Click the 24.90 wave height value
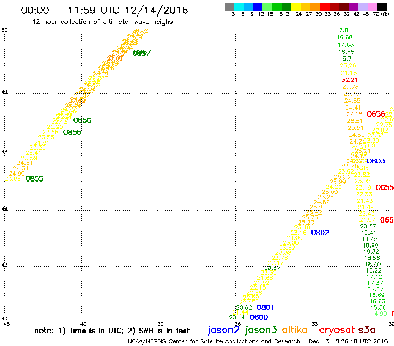Screen dimensions: 394x346 pyautogui.click(x=17, y=174)
